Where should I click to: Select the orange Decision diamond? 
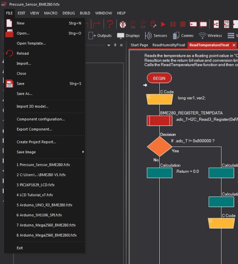pos(159,146)
